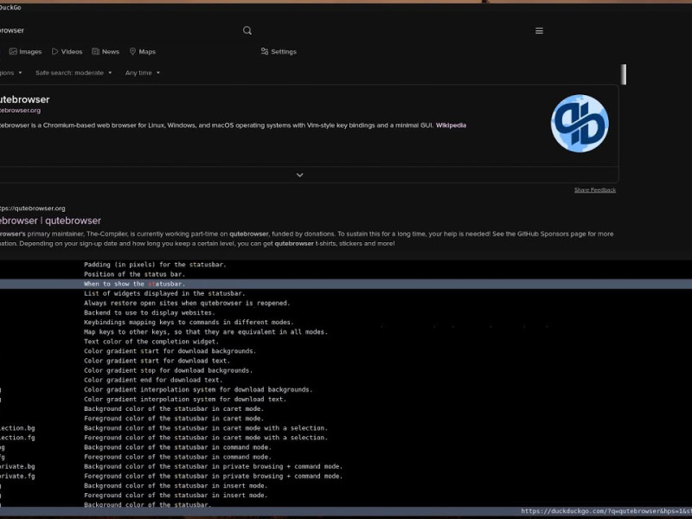
Task: Open search Settings
Action: click(x=279, y=52)
